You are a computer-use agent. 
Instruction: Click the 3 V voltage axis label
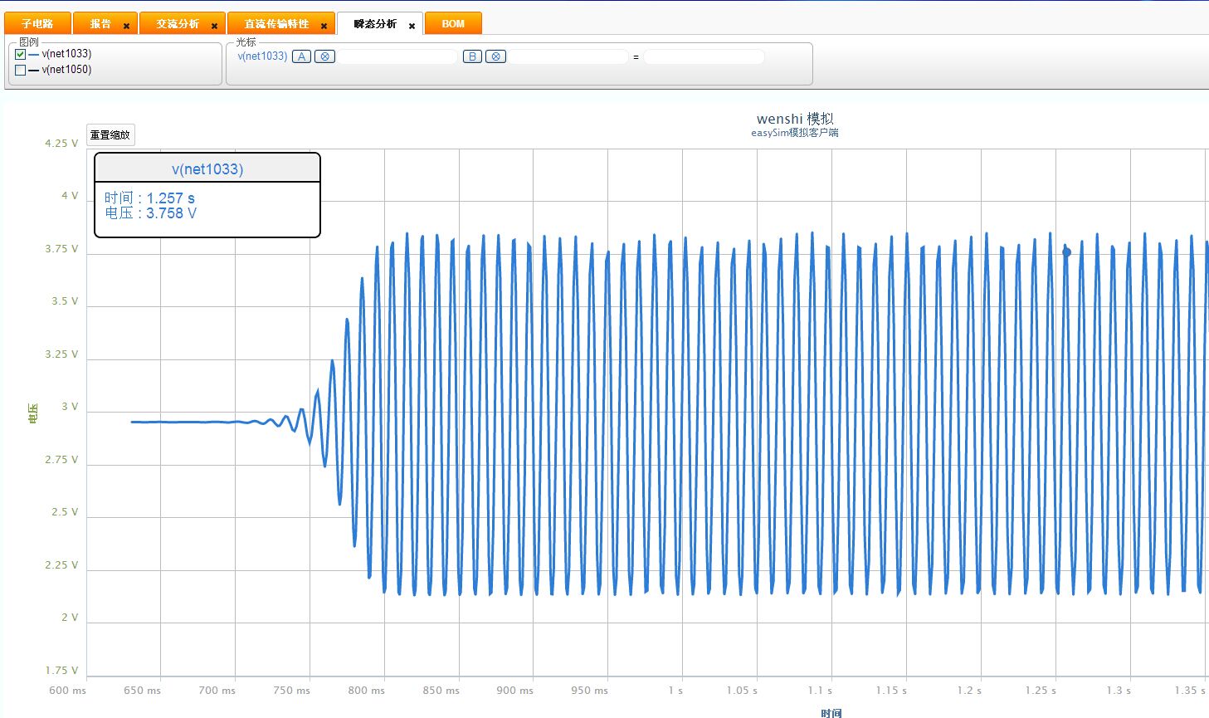click(x=70, y=407)
